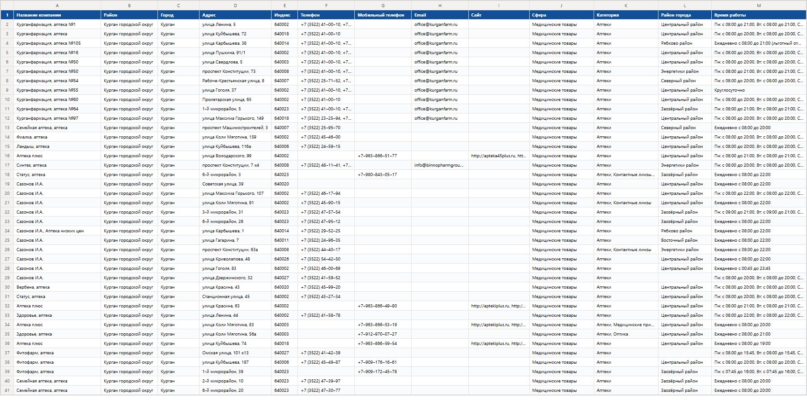This screenshot has width=807, height=403.
Task: Select hours 'Ежедневно с 00:45 до 23:45'
Action: pyautogui.click(x=759, y=269)
